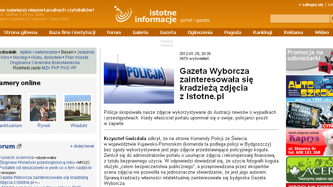This screenshot has width=333, height=187.
Task: Open the PKS timetable link
Action: 65,68
